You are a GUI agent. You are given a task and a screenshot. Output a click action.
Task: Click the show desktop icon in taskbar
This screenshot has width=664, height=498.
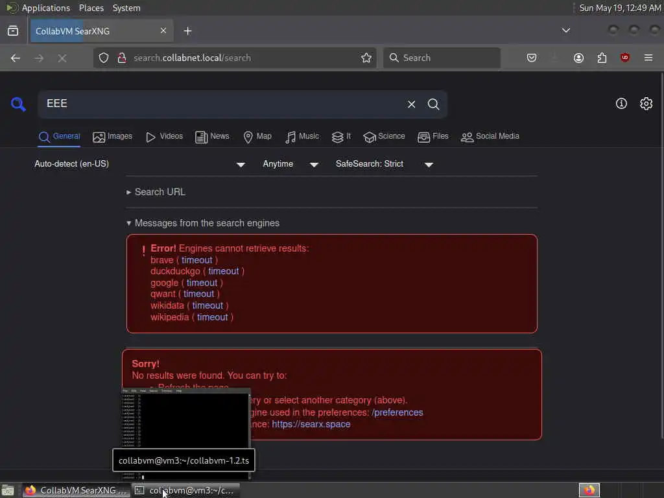pyautogui.click(x=8, y=490)
